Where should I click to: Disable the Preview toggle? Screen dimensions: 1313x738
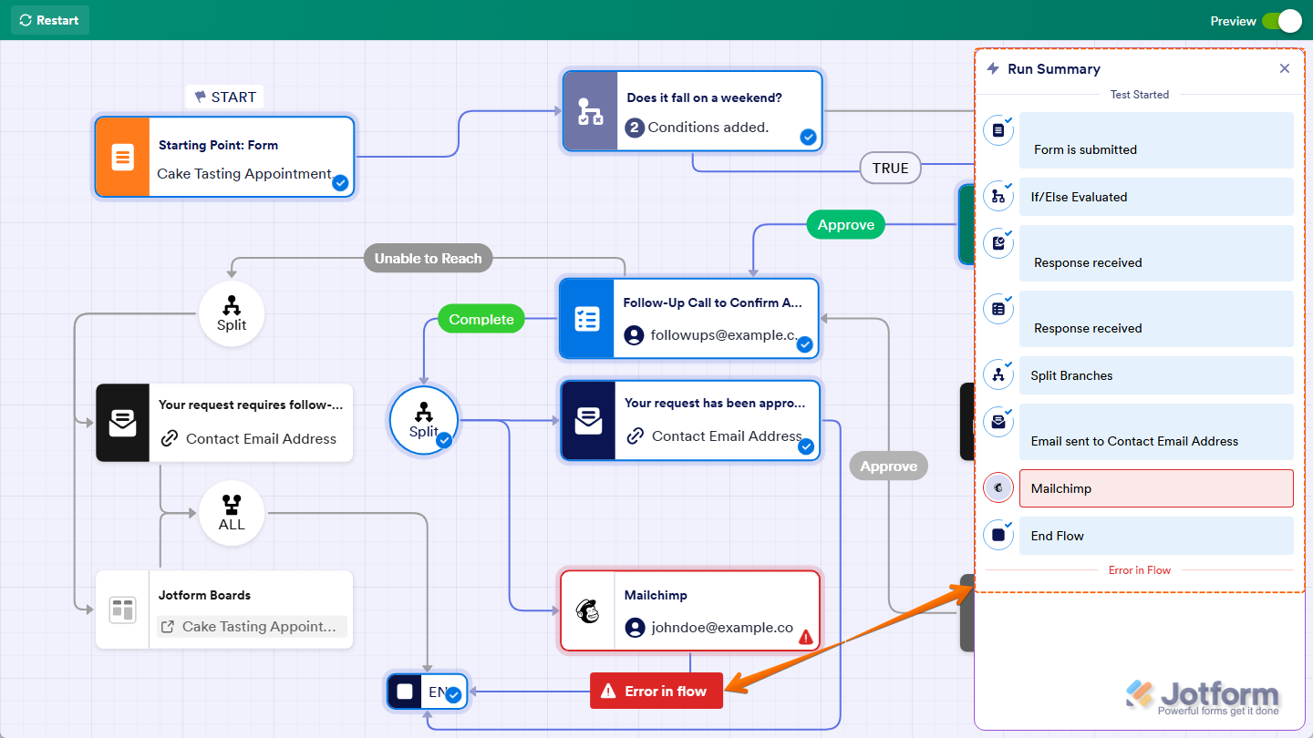point(1284,20)
